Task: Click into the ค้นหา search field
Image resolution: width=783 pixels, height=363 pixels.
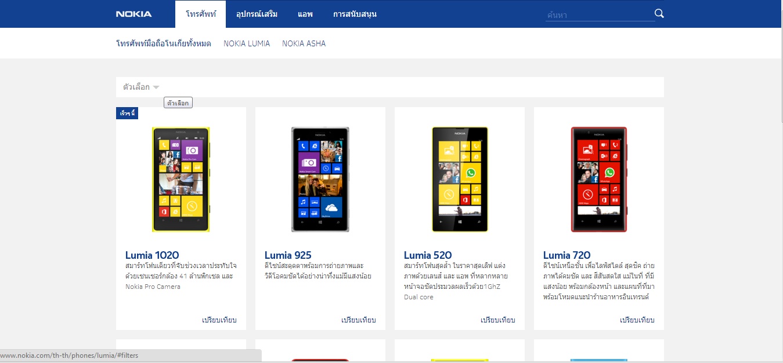Action: click(x=600, y=15)
